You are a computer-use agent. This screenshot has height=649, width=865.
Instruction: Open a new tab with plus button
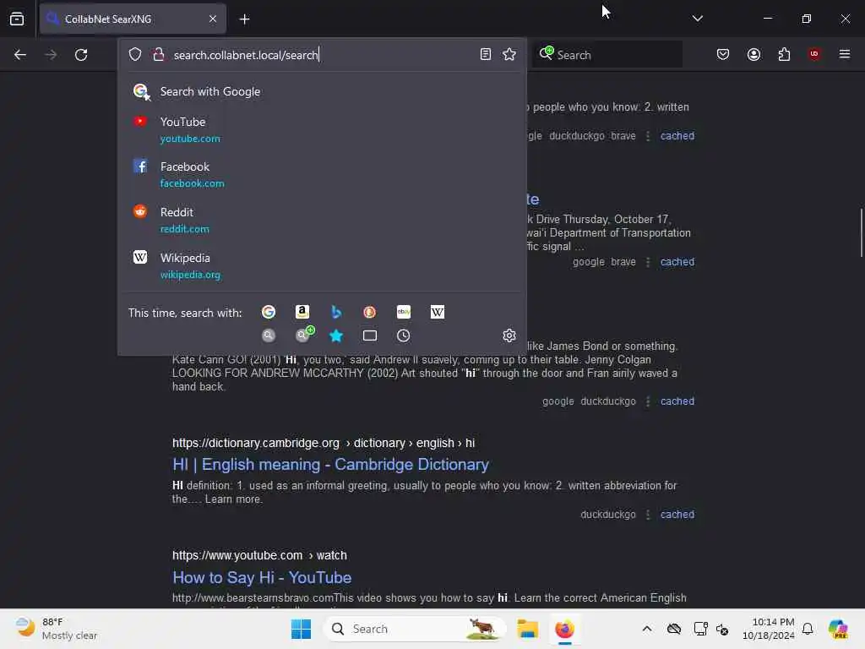244,19
